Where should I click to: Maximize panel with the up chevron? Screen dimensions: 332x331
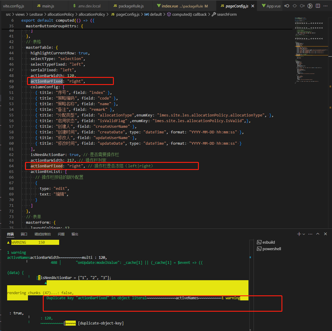point(318,234)
